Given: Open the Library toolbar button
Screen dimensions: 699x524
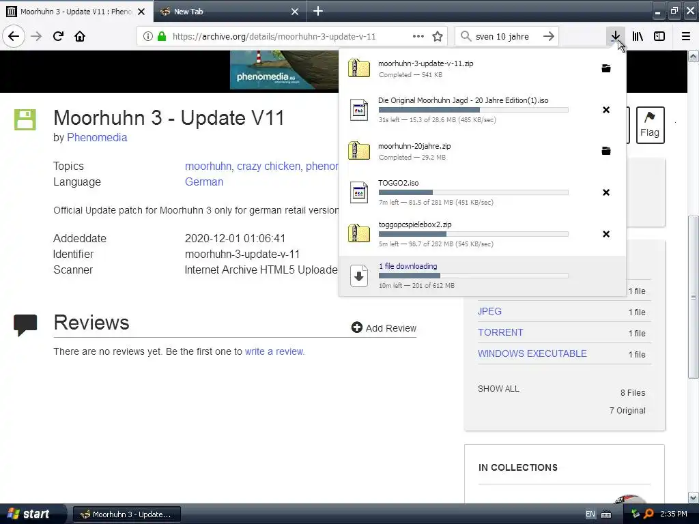Looking at the screenshot, I should (x=638, y=36).
